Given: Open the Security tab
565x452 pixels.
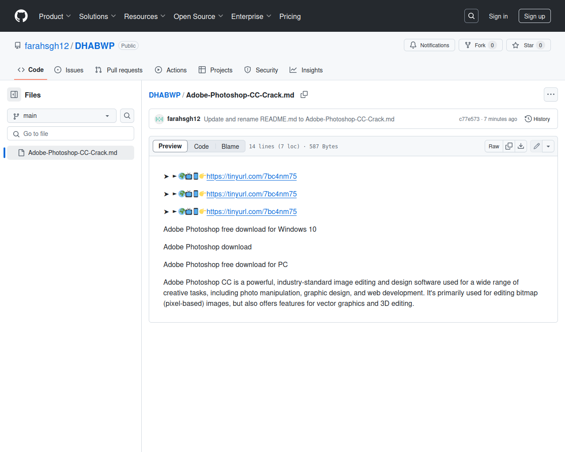Looking at the screenshot, I should [x=261, y=70].
